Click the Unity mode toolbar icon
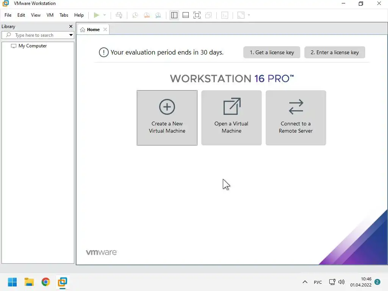388x291 pixels. (209, 15)
